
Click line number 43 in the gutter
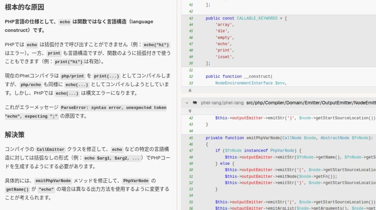[191, 18]
